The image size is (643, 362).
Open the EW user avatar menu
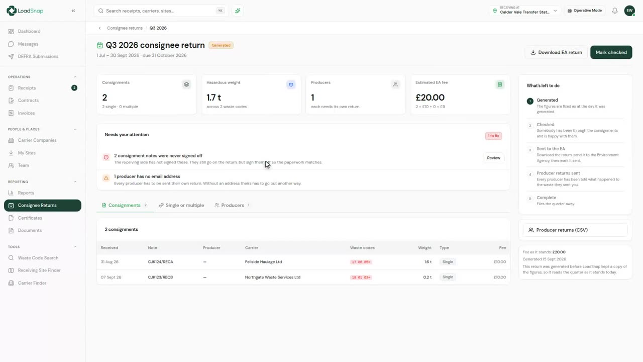click(x=629, y=11)
